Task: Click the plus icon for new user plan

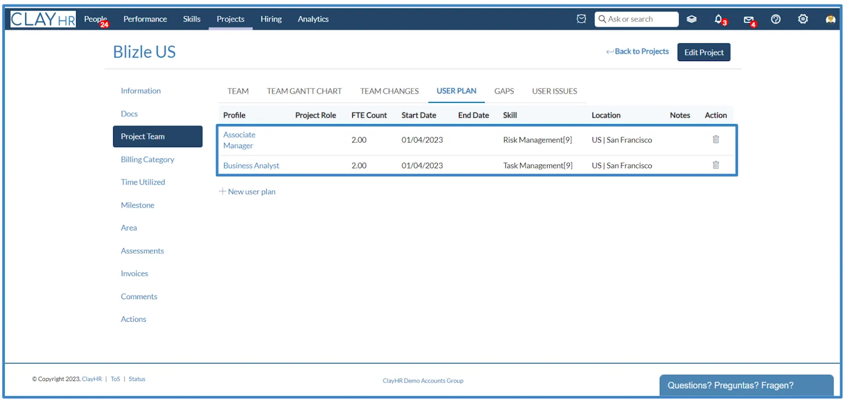Action: point(222,191)
